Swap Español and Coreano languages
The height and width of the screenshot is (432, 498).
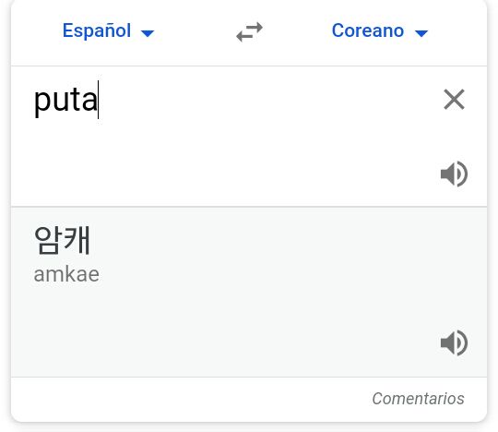(x=249, y=31)
